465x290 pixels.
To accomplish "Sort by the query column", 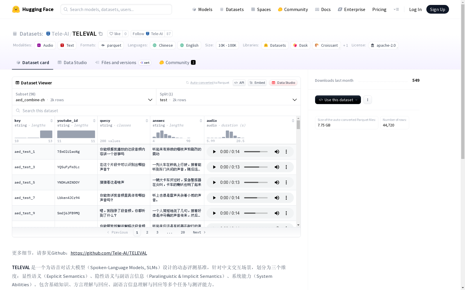I will coord(147,121).
